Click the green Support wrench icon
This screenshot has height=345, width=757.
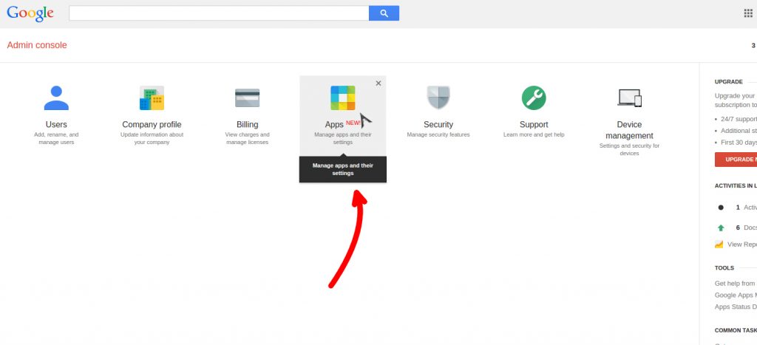[x=533, y=98]
